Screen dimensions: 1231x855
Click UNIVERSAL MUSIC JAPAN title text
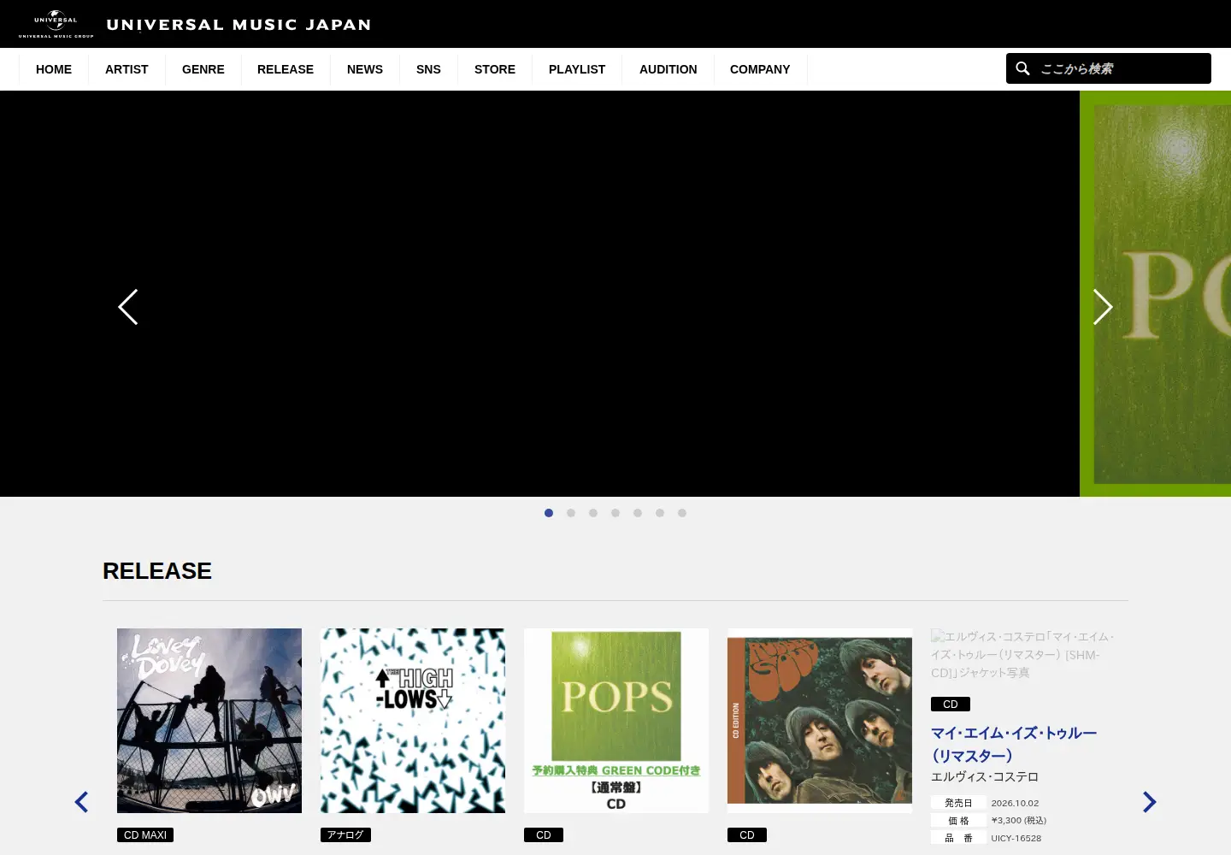point(239,25)
